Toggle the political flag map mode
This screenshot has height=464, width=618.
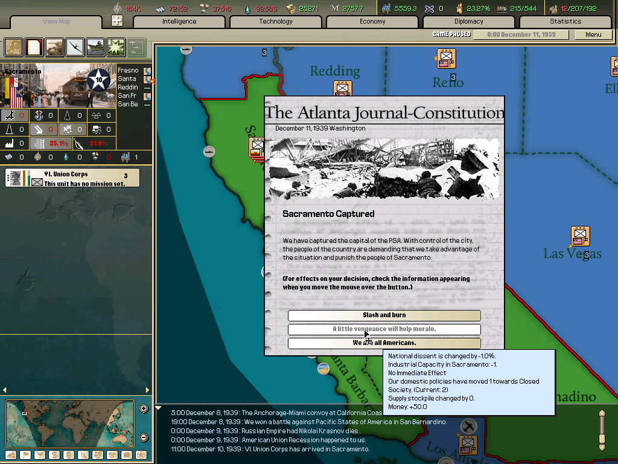(26, 456)
